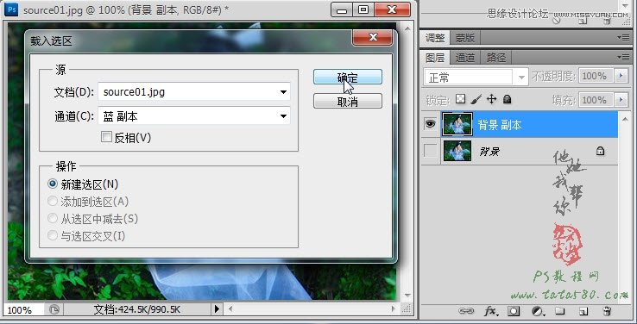Open the 通道(C) 蓝 副本 dropdown
The width and height of the screenshot is (637, 324).
(x=194, y=116)
